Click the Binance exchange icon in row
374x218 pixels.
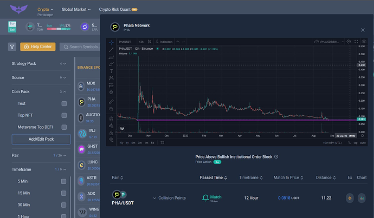tap(350, 198)
